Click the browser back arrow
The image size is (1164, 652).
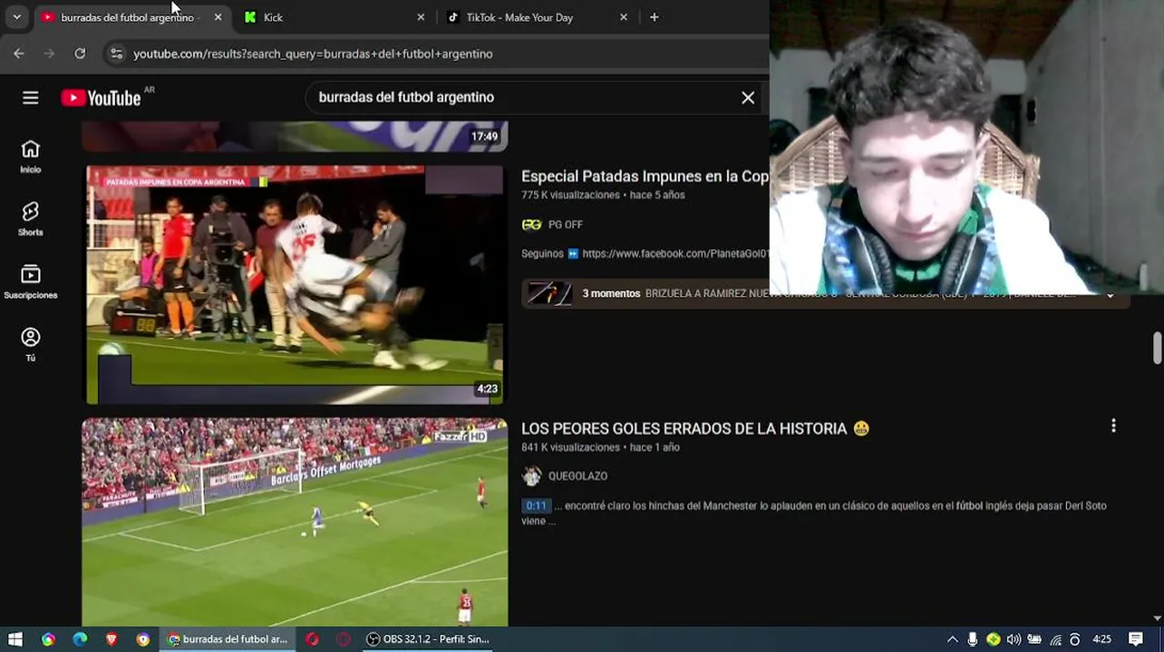pos(19,53)
